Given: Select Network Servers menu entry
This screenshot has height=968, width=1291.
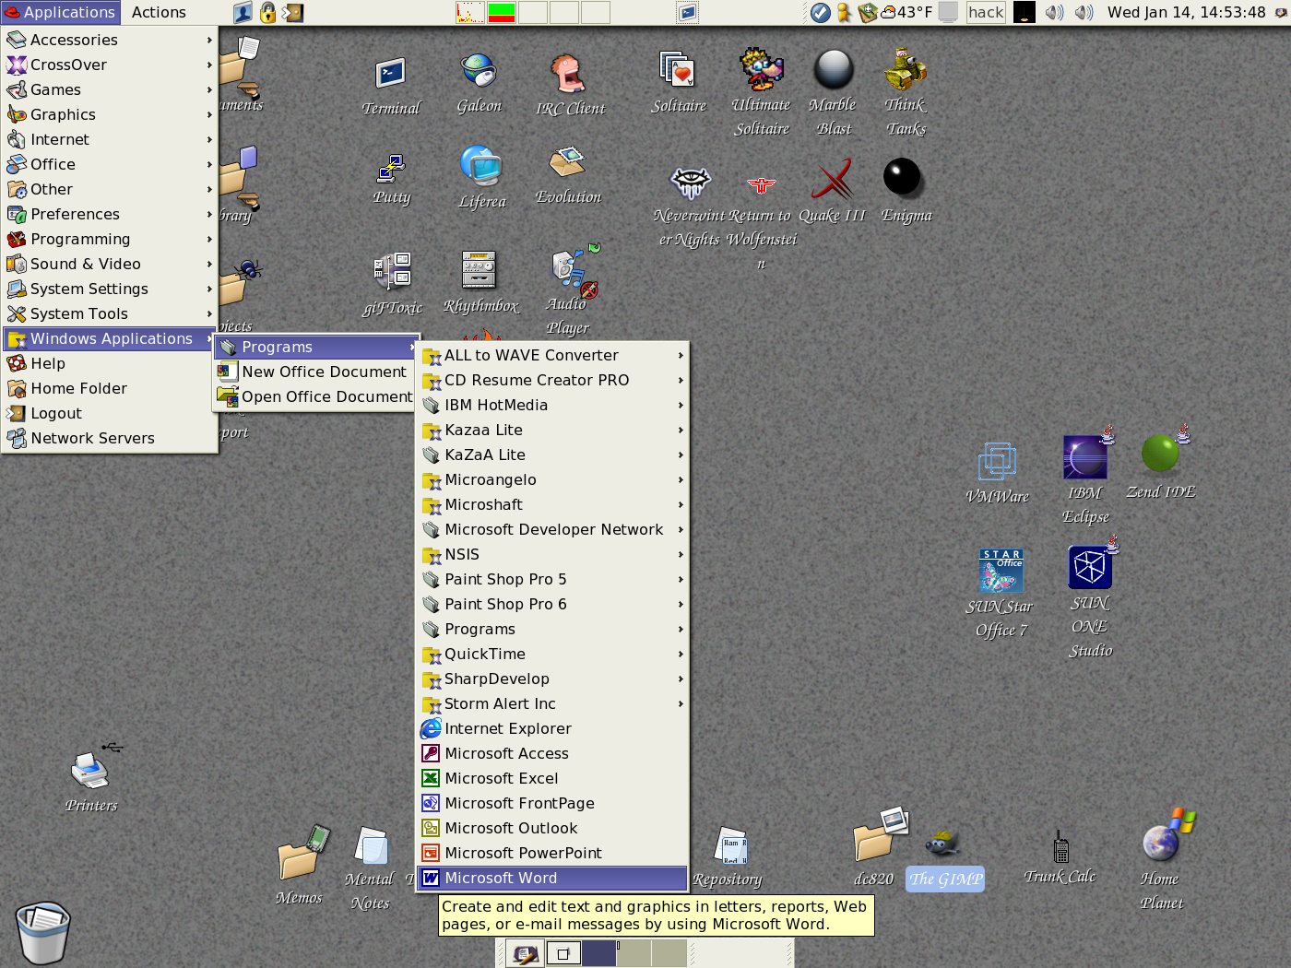Looking at the screenshot, I should click(110, 438).
